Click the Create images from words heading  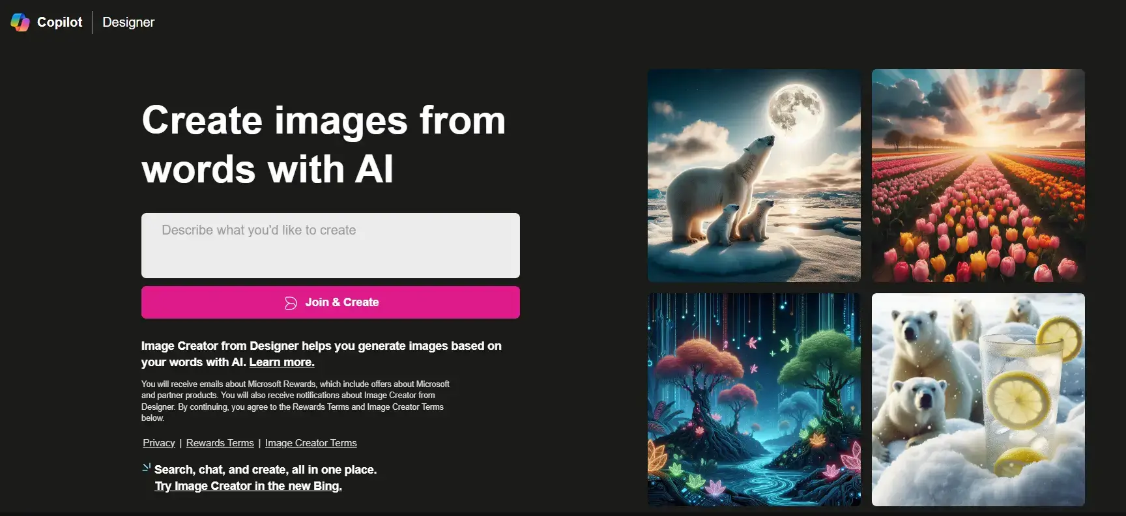pyautogui.click(x=324, y=145)
